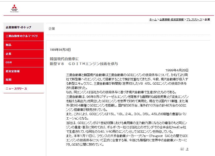Viewport: 215px width, 156px height.
Task: Click headline line 新型V8 GDI TMエンジン技術を供与
Action: tap(84, 64)
